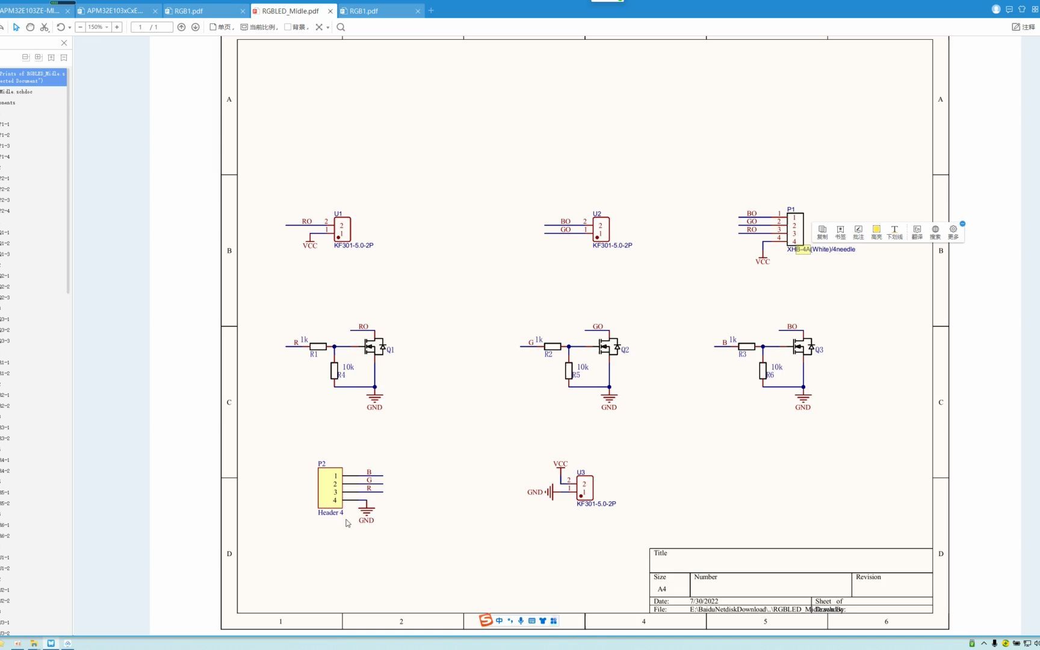This screenshot has height=650, width=1040.
Task: Open Midle.schdoc bookmark entry
Action: point(16,91)
